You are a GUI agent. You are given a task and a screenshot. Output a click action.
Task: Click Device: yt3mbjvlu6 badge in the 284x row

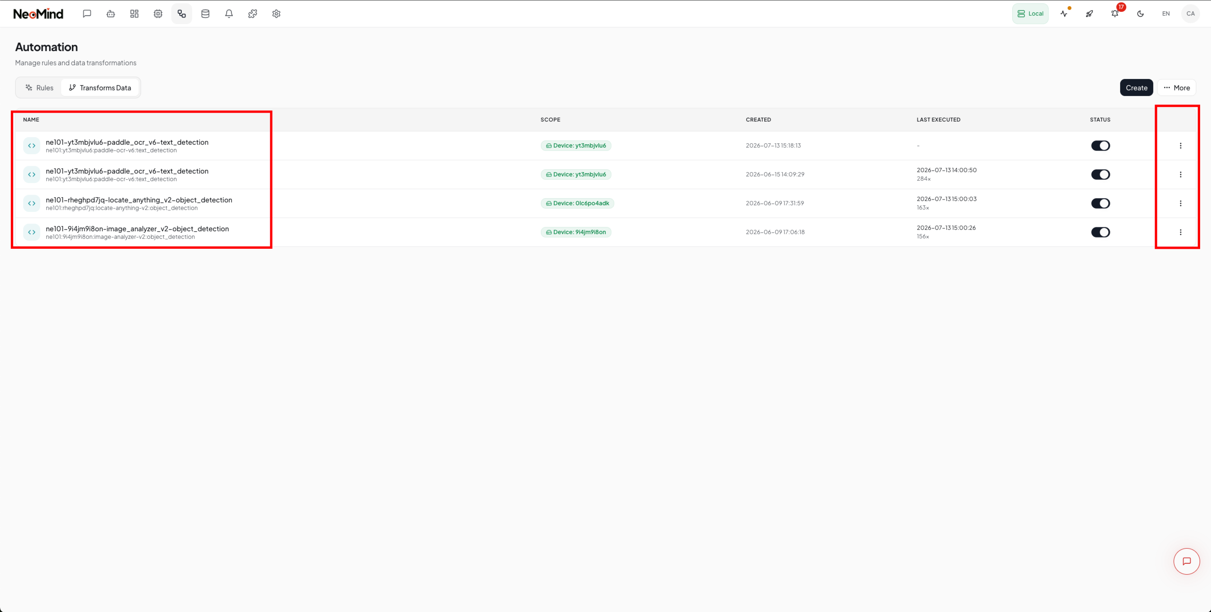click(x=576, y=175)
